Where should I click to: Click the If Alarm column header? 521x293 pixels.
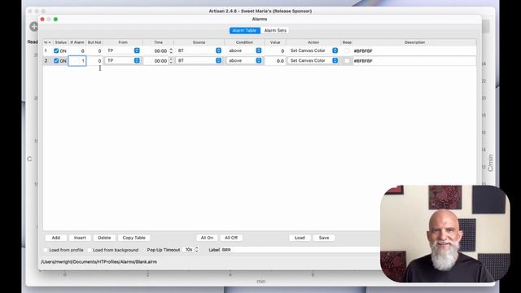coord(77,42)
